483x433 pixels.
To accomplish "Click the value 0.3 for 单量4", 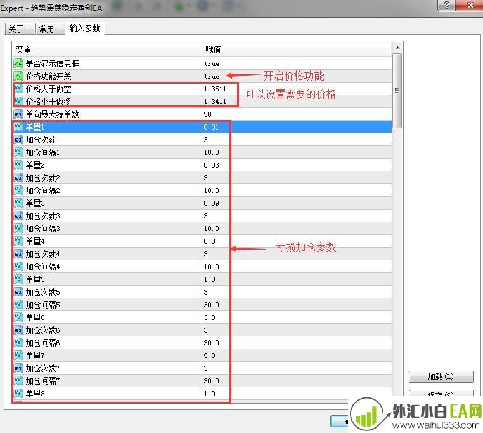I will coord(209,241).
